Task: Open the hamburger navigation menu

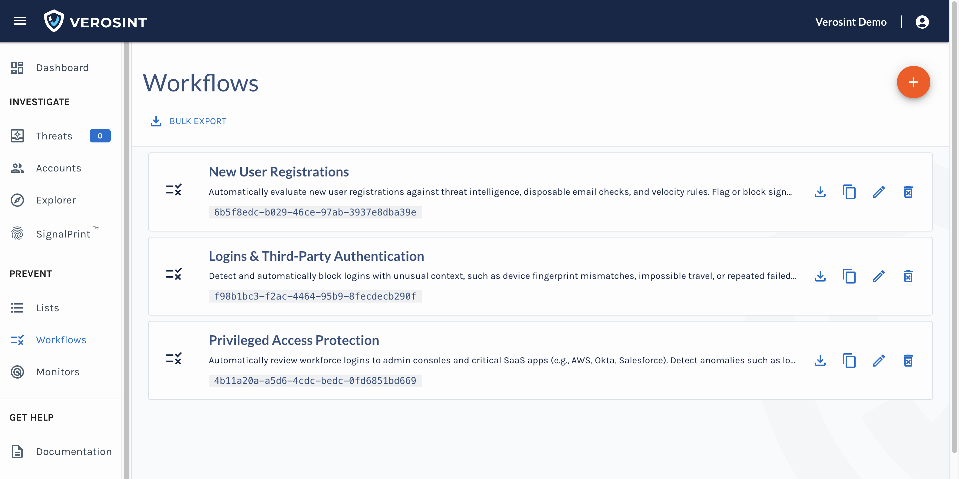Action: coord(20,21)
